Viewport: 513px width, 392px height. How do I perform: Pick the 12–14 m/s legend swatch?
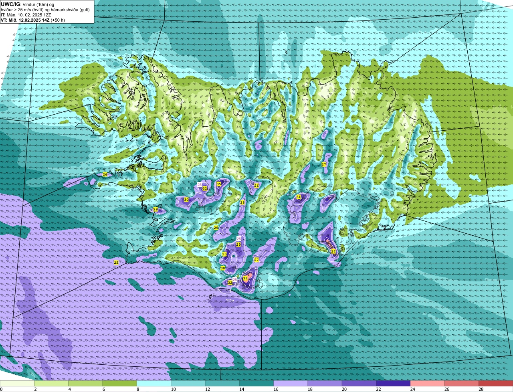click(x=222, y=383)
